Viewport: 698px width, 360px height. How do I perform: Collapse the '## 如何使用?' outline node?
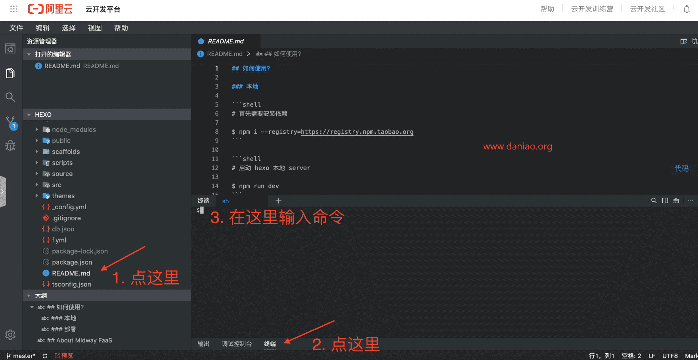pyautogui.click(x=32, y=307)
